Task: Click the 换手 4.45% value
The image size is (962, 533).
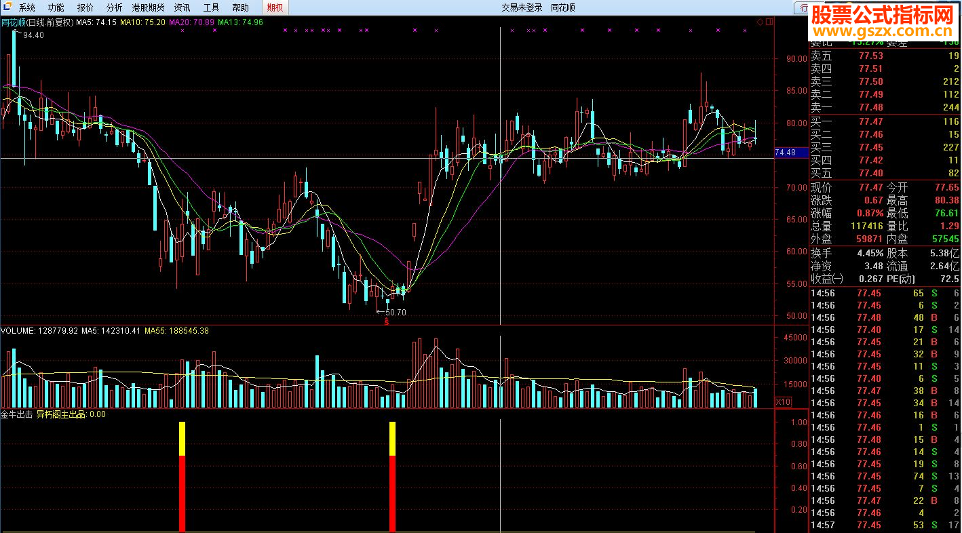Action: coord(870,253)
